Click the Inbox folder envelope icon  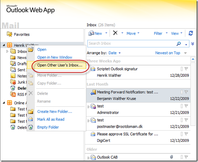click(x=13, y=52)
